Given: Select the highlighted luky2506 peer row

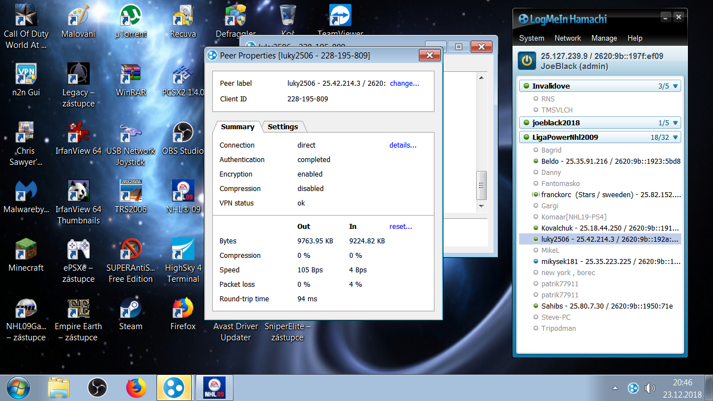Looking at the screenshot, I should point(600,239).
